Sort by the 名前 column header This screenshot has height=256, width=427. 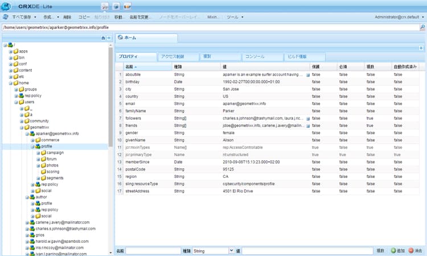[x=147, y=67]
